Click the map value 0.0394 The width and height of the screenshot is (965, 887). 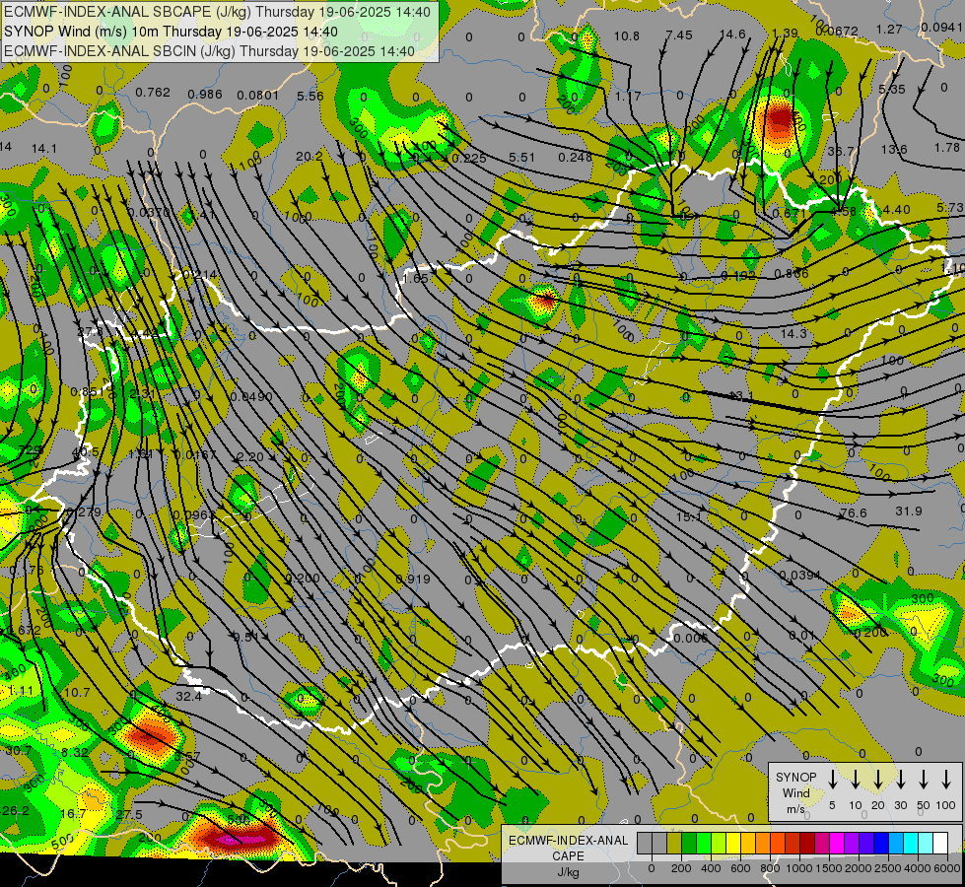click(x=800, y=575)
